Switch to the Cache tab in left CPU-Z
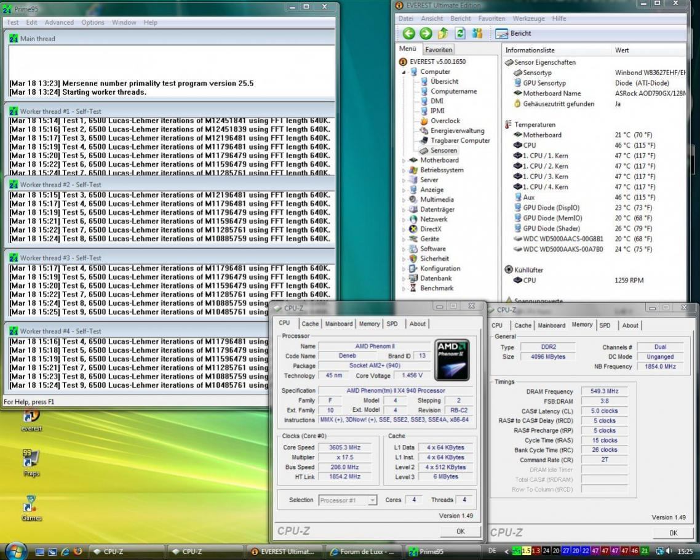700x560 pixels. pos(310,324)
